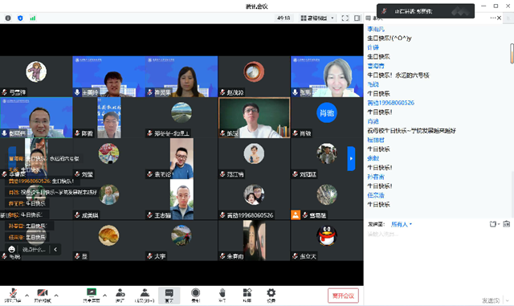Expand the microphone options arrow
514x306 pixels.
click(x=27, y=296)
